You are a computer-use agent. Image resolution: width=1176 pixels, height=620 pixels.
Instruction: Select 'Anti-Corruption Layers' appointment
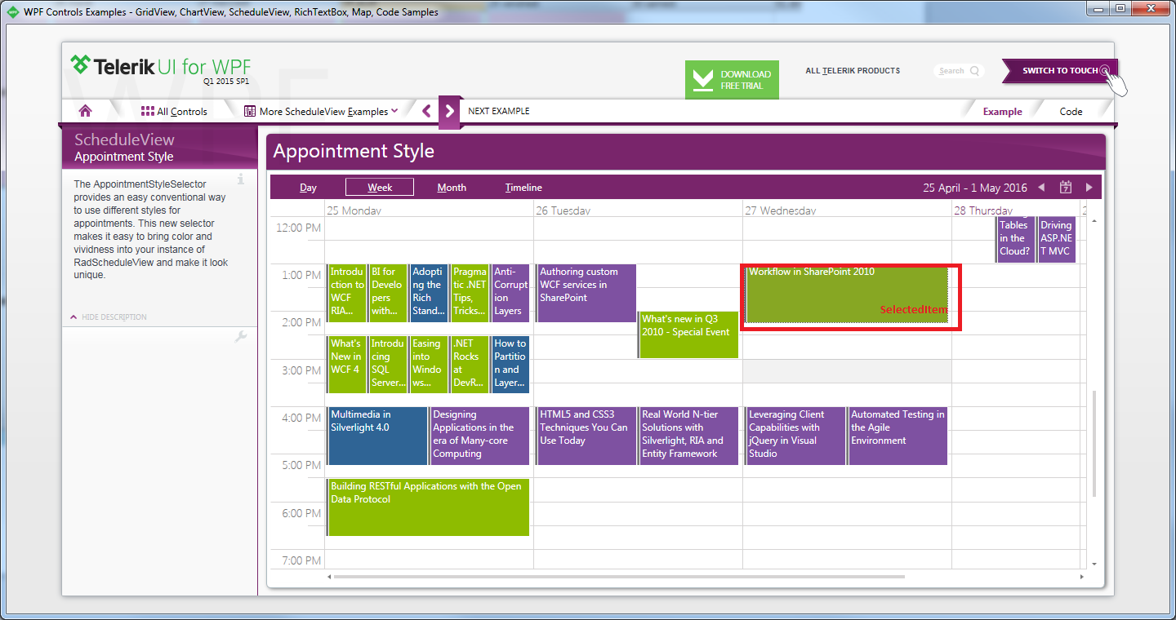click(x=510, y=293)
